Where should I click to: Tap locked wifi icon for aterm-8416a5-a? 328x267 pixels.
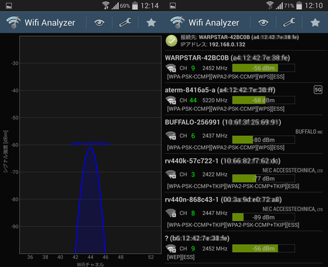(x=171, y=100)
